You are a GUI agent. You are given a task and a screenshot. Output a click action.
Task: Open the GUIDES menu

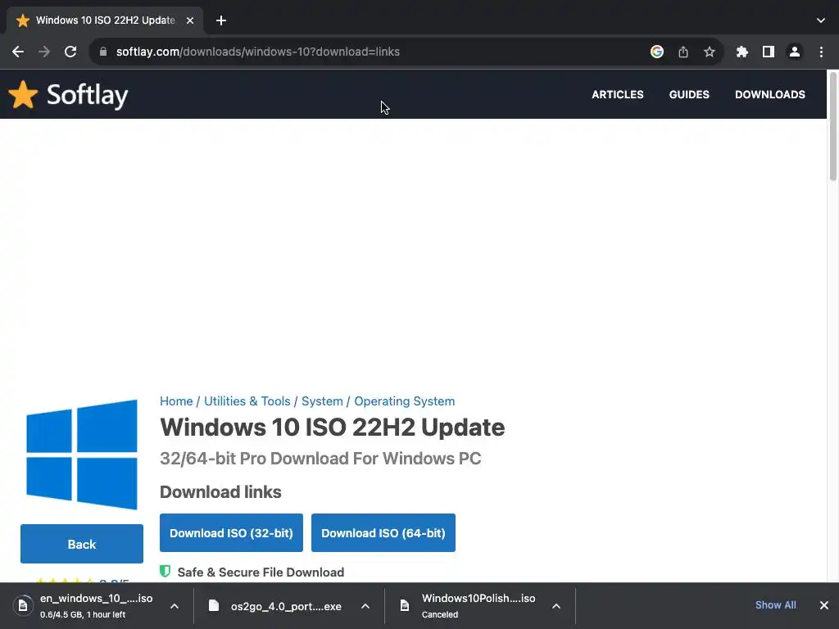[689, 95]
